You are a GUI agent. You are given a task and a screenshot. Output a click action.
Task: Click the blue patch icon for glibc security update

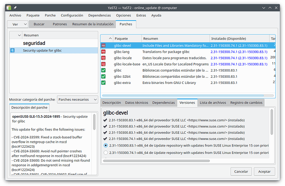coord(12,50)
